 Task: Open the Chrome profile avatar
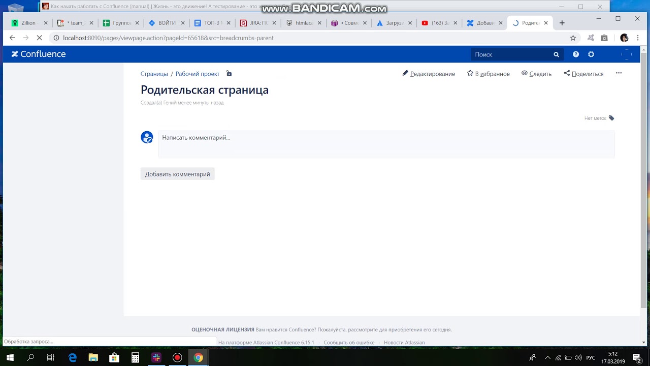coord(624,38)
